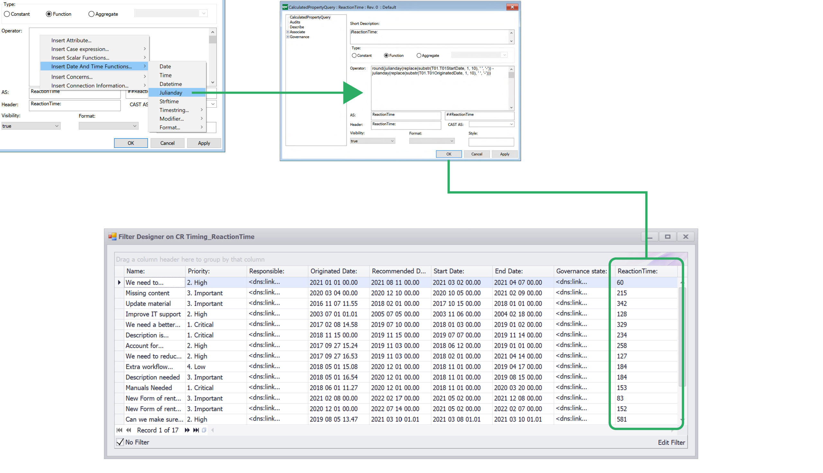Jump to last record arrow
The height and width of the screenshot is (473, 823).
(196, 430)
